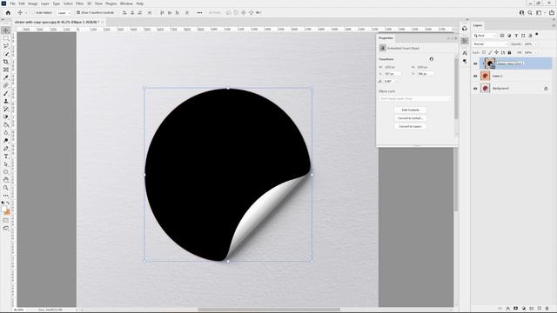Image resolution: width=557 pixels, height=313 pixels.
Task: Open the Image menu
Action: point(33,3)
